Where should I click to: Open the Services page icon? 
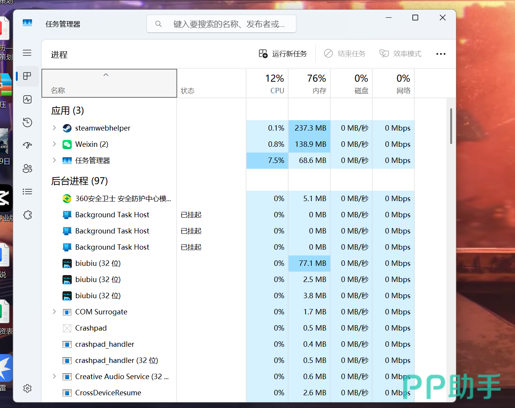(x=27, y=215)
